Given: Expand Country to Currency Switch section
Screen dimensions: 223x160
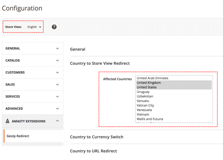Looking at the screenshot, I should point(97,137).
